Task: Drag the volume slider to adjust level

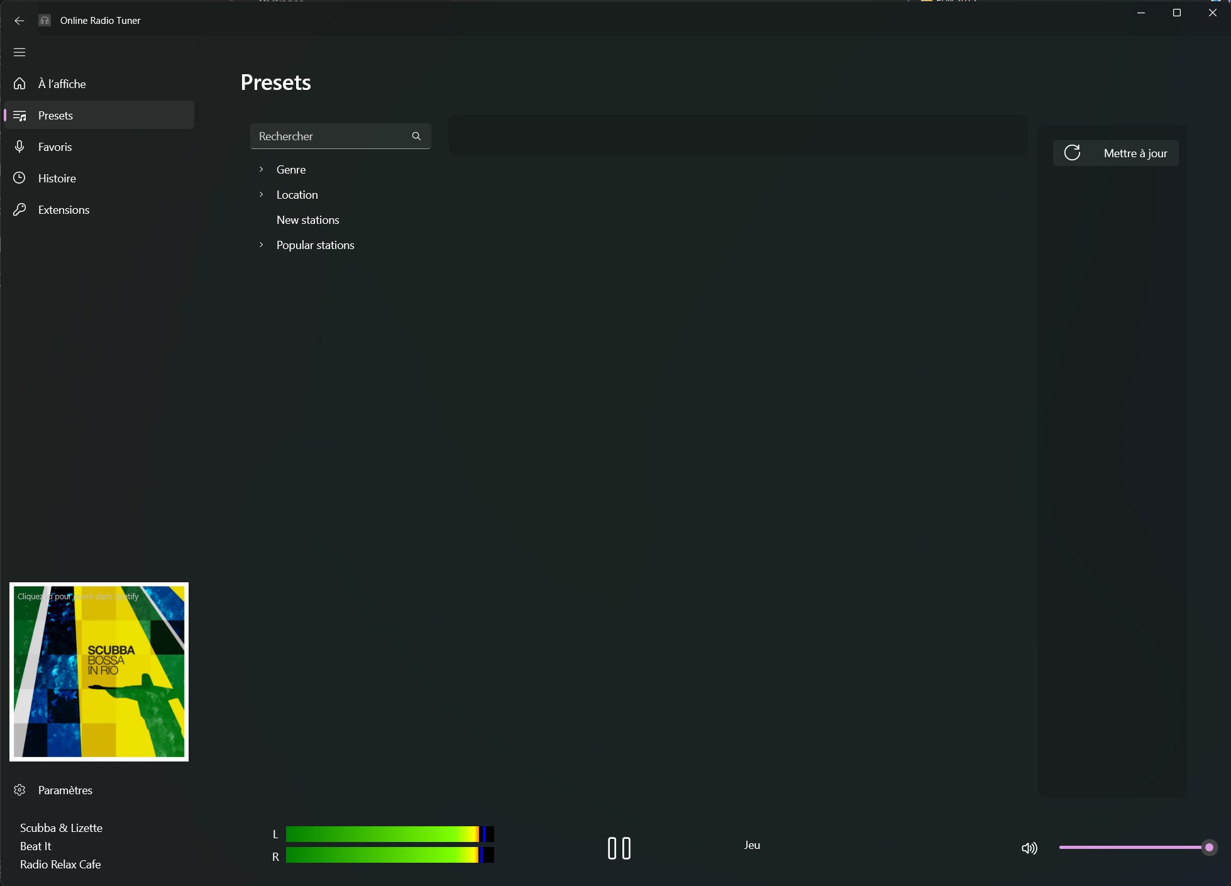Action: pos(1208,848)
